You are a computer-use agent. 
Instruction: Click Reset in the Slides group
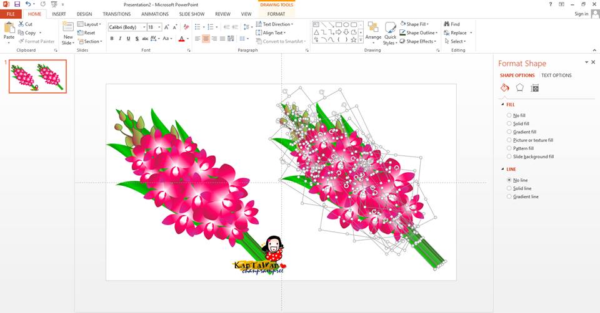coord(86,33)
